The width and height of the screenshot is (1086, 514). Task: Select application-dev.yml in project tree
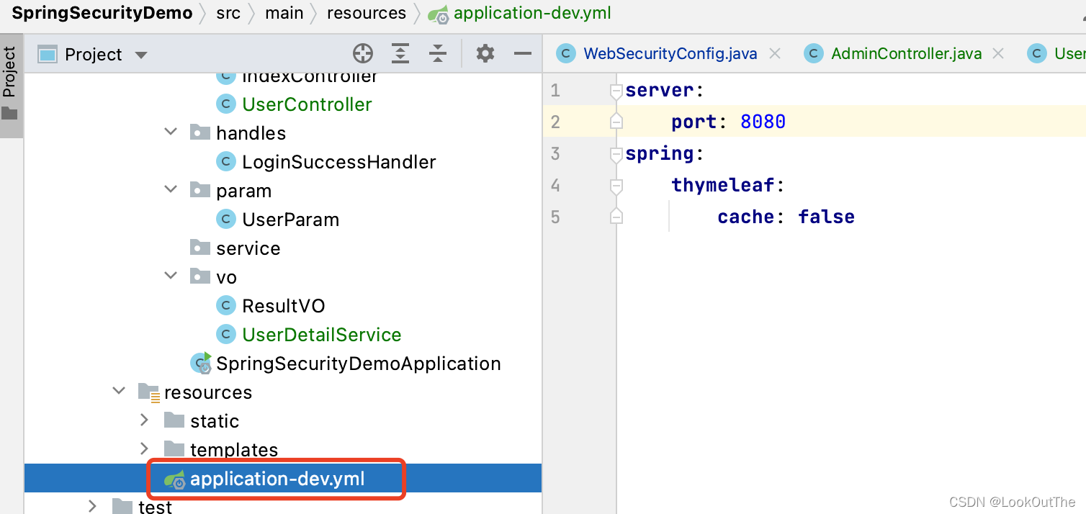tap(277, 479)
